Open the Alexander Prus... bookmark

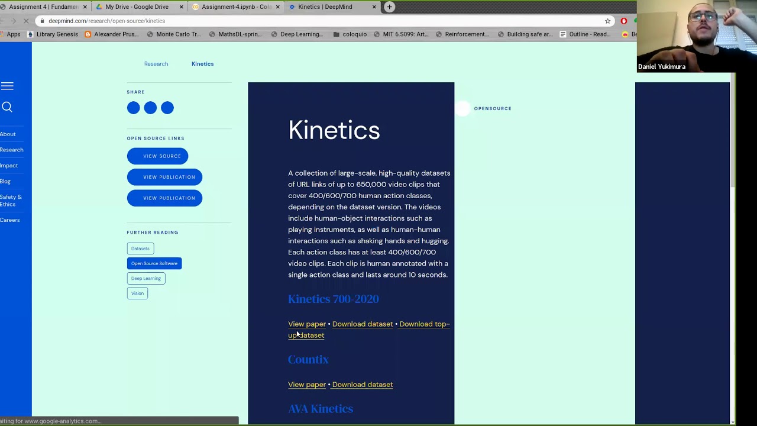pos(111,34)
